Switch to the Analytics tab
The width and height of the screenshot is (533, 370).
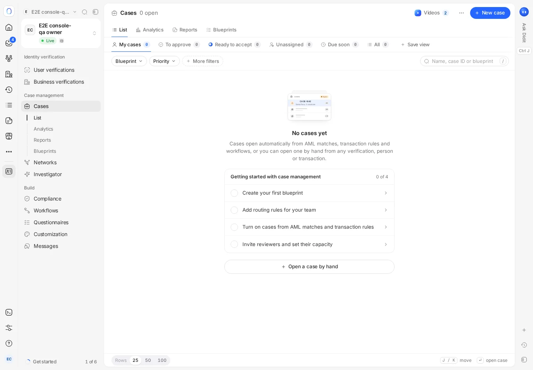tap(150, 30)
